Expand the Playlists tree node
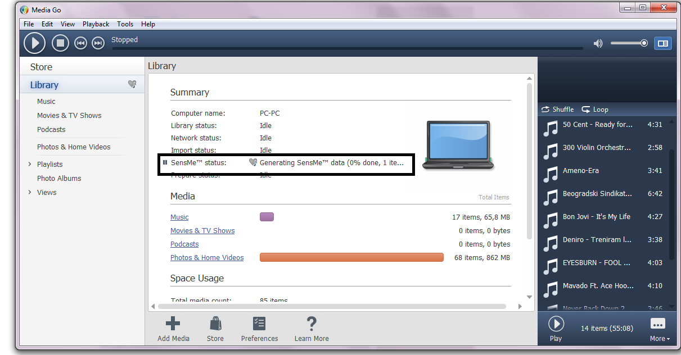 tap(30, 165)
